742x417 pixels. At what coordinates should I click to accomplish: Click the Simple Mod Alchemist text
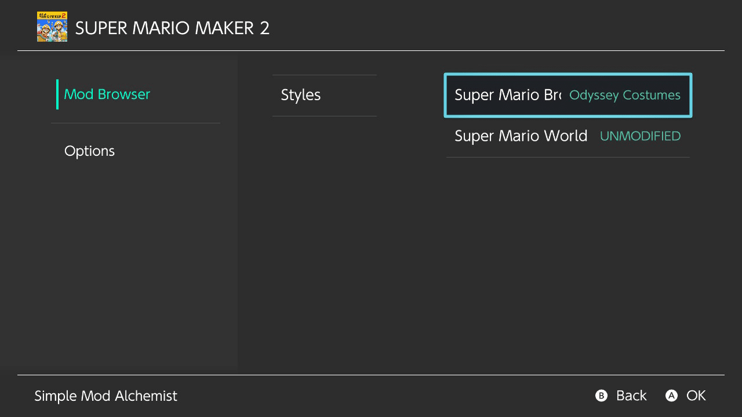click(106, 396)
